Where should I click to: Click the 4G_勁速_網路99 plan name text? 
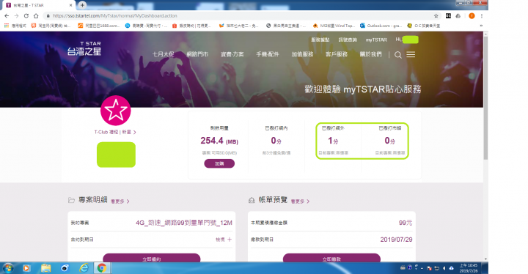pyautogui.click(x=184, y=223)
